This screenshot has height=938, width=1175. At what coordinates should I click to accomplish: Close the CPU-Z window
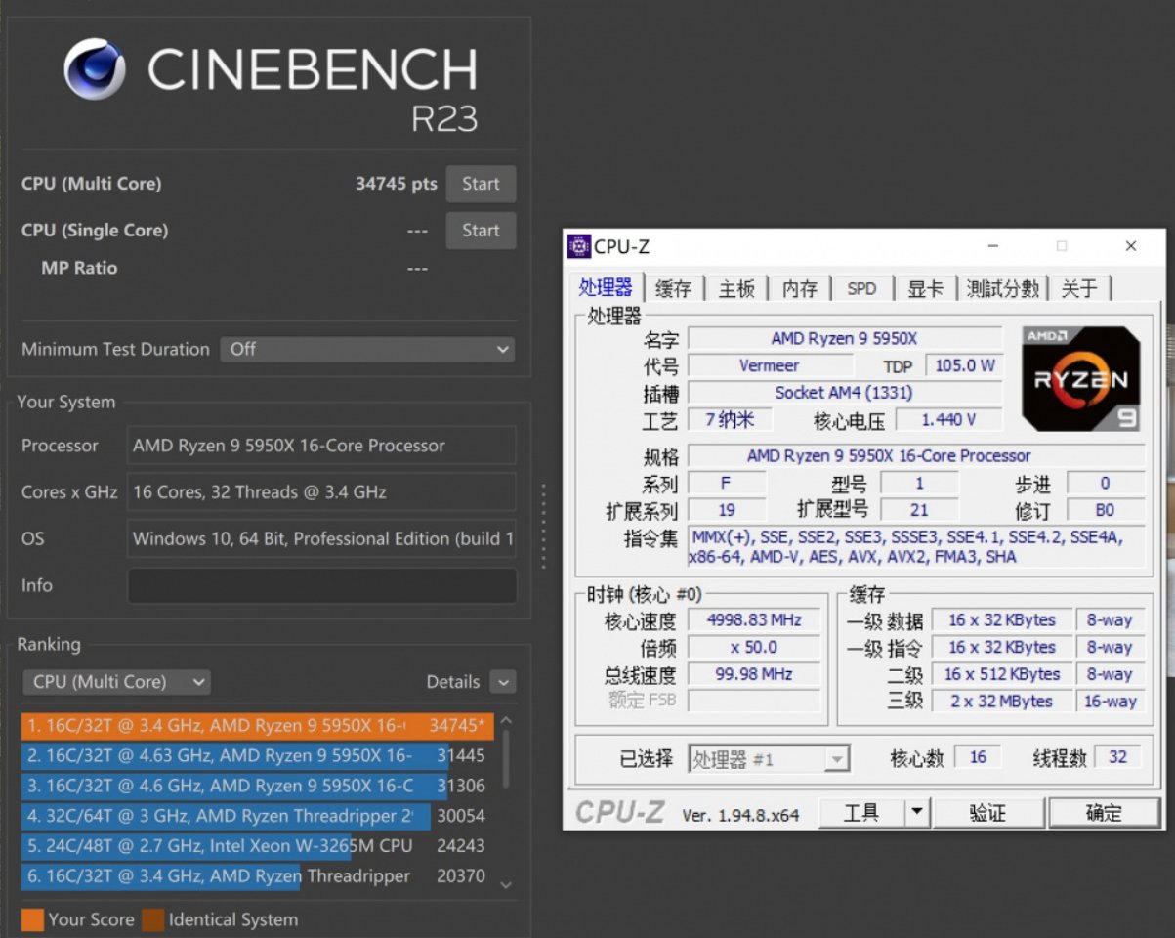click(1130, 246)
